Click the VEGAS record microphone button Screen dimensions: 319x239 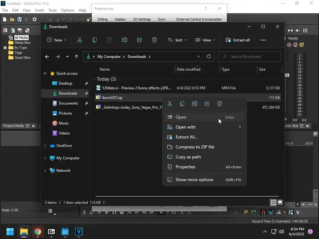pyautogui.click(x=84, y=212)
